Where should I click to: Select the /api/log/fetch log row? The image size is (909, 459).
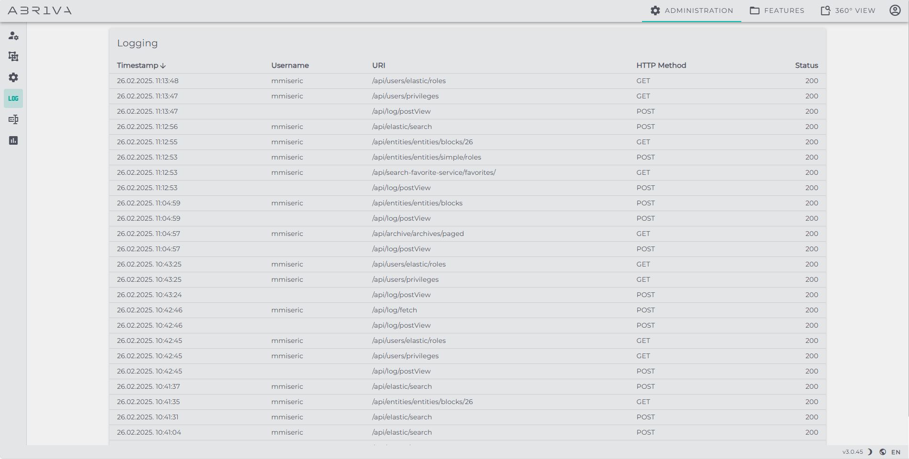[x=395, y=310]
